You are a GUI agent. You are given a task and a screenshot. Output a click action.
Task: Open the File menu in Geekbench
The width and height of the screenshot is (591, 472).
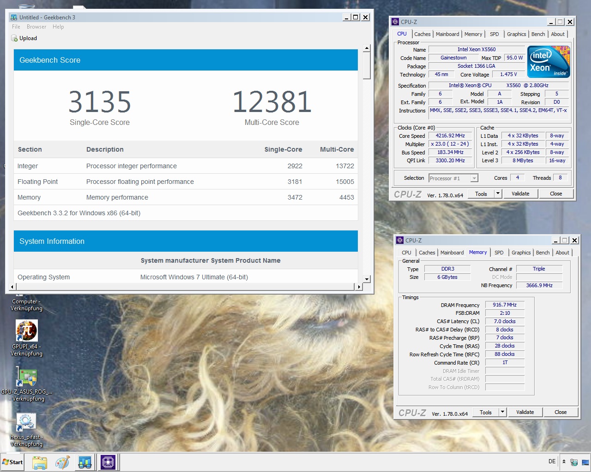tap(16, 27)
